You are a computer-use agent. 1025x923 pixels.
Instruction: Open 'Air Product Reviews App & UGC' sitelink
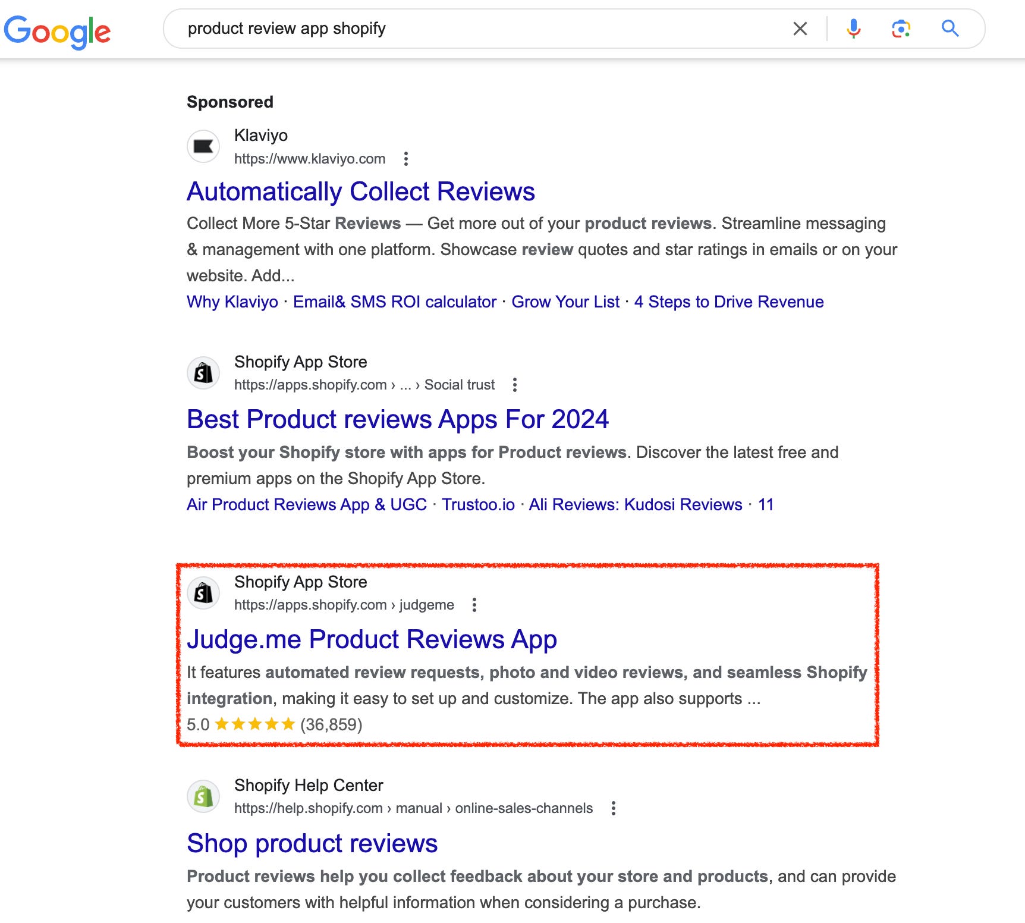pyautogui.click(x=307, y=505)
